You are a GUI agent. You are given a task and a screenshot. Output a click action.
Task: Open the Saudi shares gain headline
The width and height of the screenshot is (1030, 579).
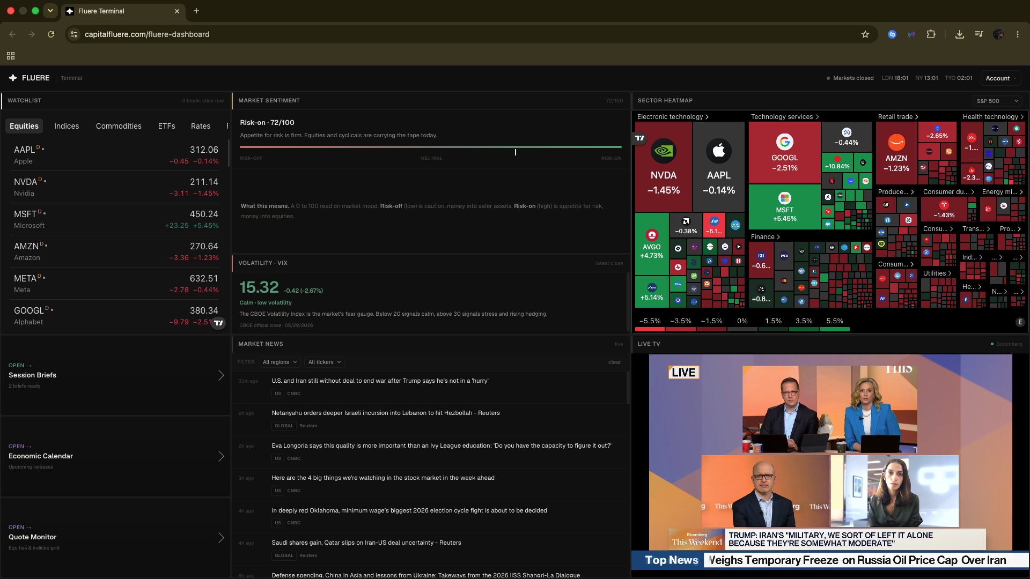(366, 543)
